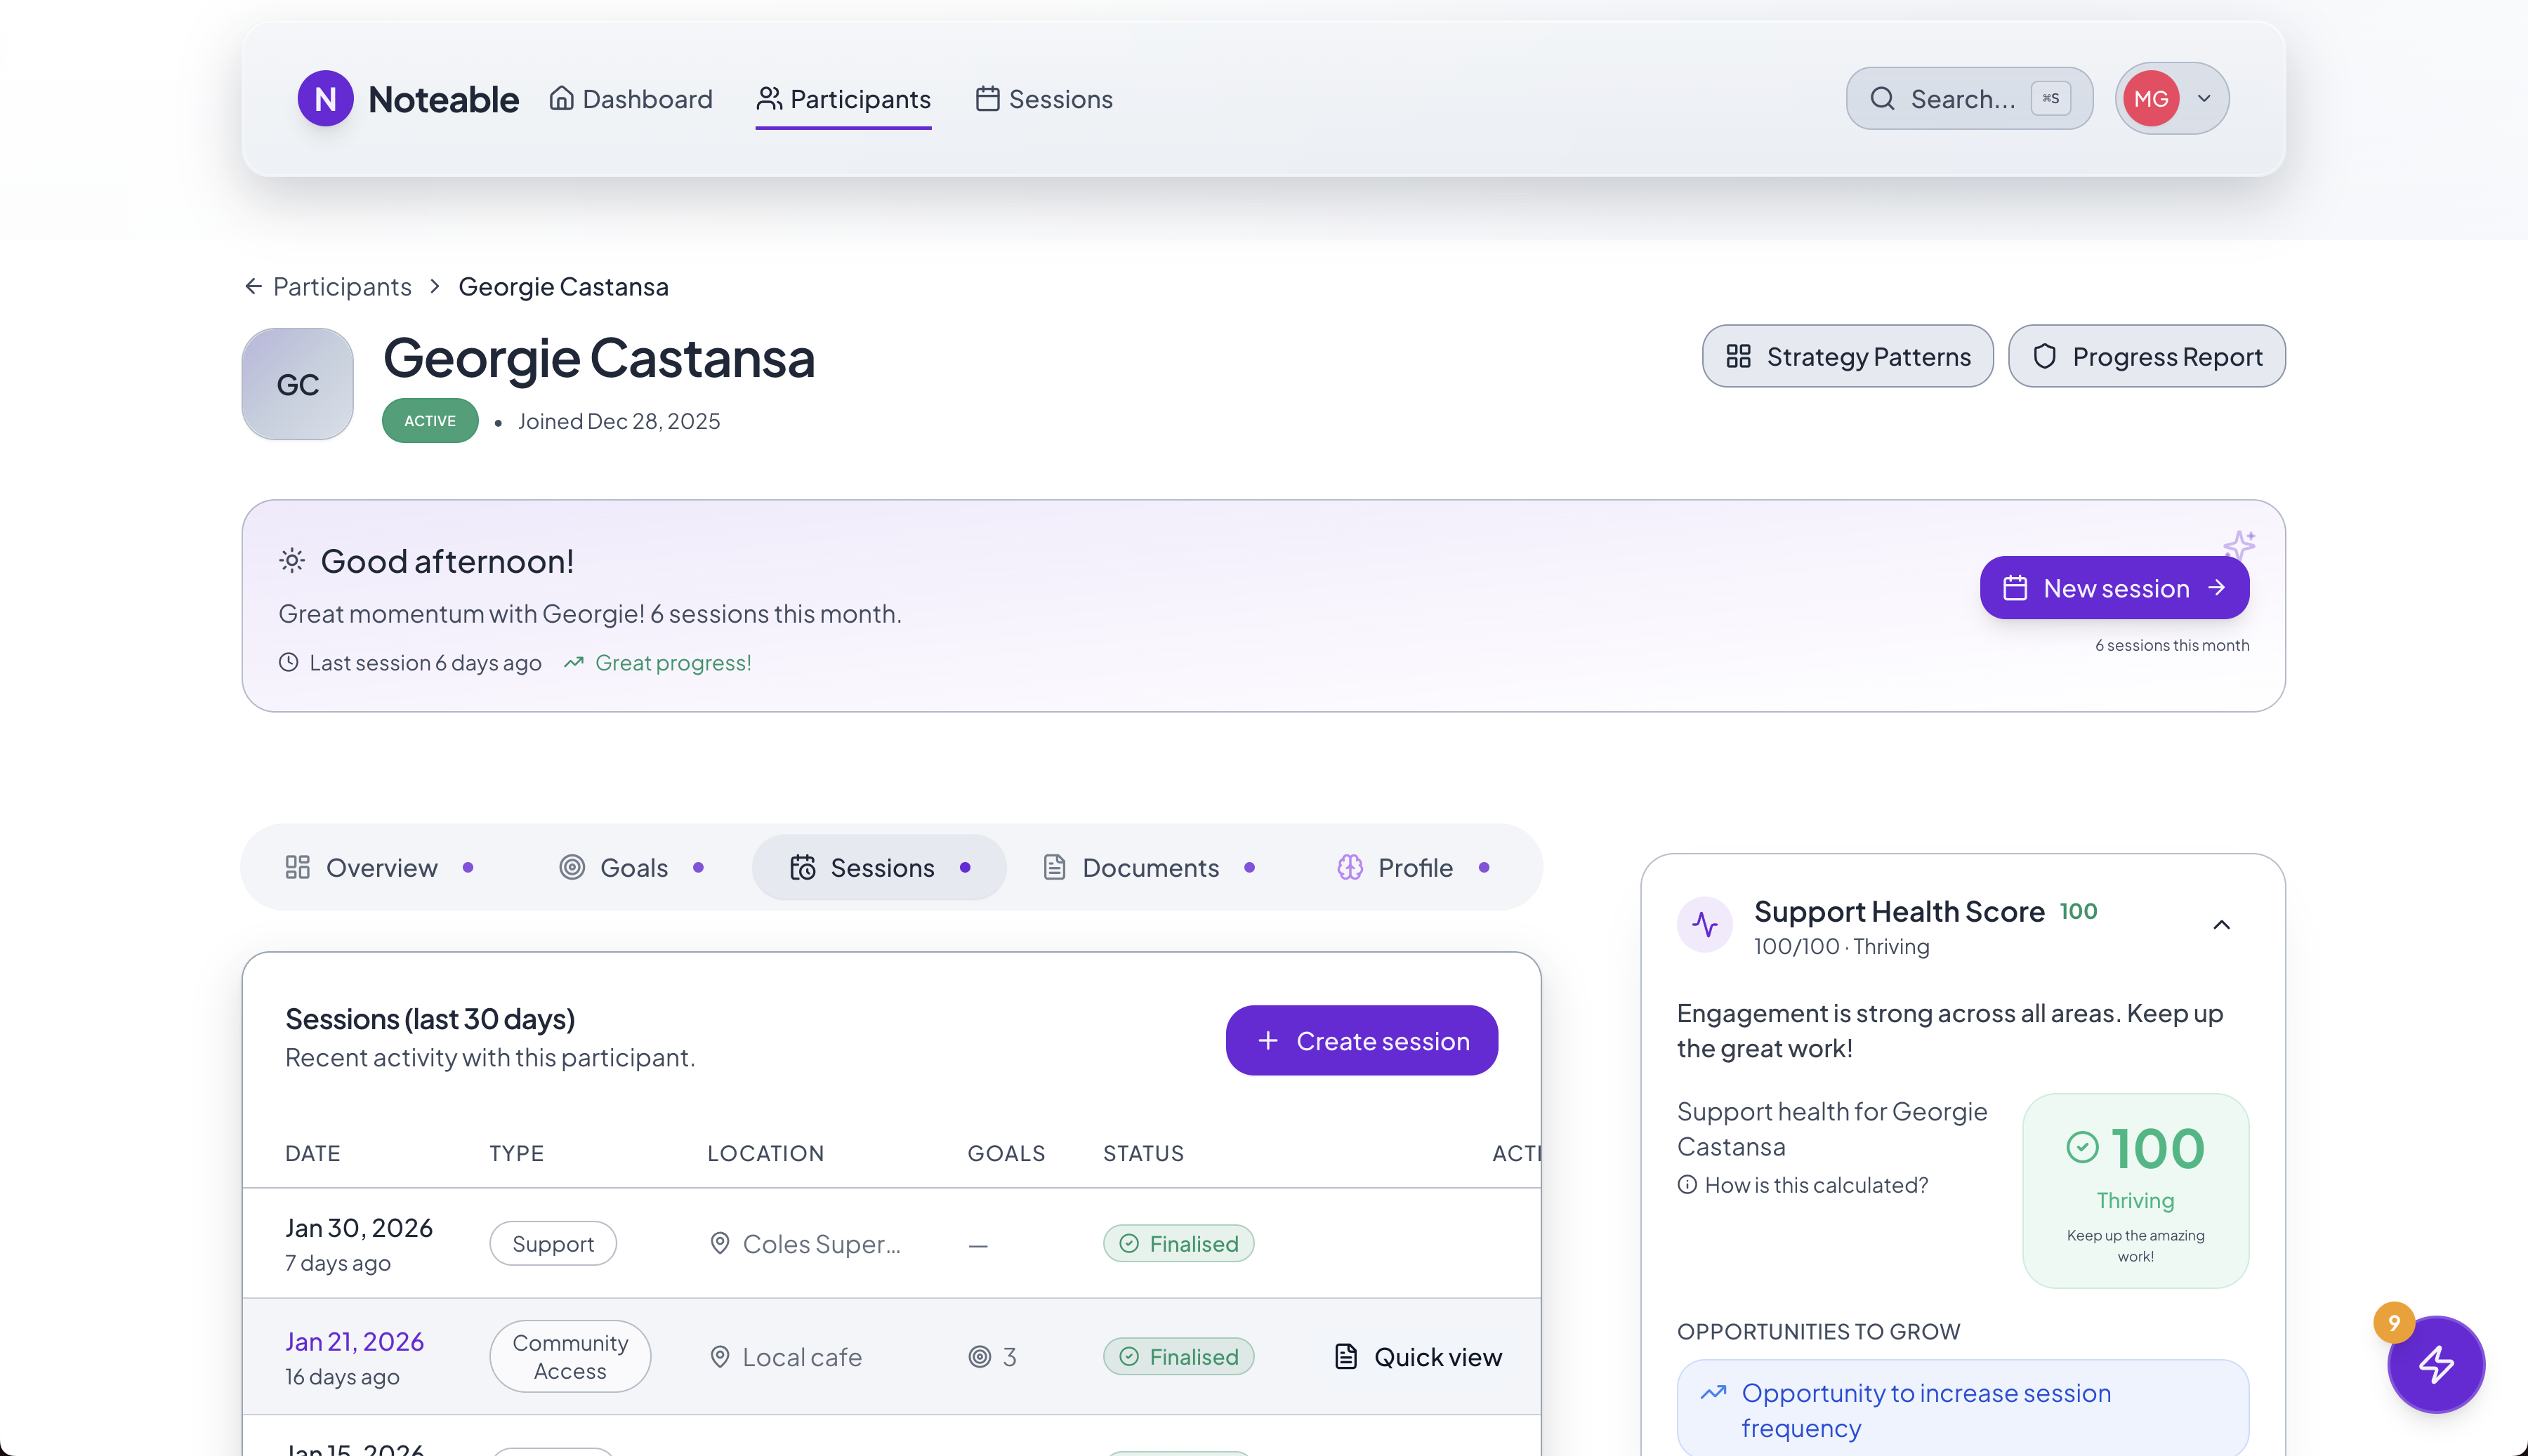The width and height of the screenshot is (2528, 1456).
Task: Open the Progress Report
Action: click(2146, 357)
